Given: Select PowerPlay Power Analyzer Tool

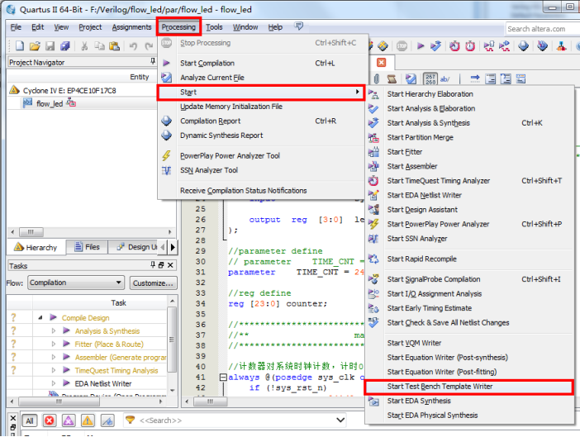Looking at the screenshot, I should pos(261,155).
